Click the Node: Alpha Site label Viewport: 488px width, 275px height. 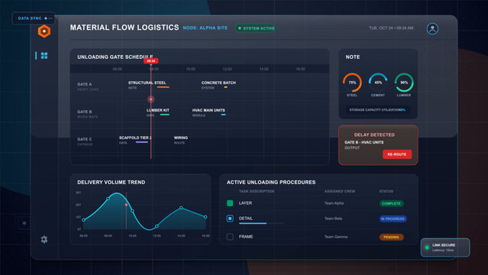[x=205, y=28]
